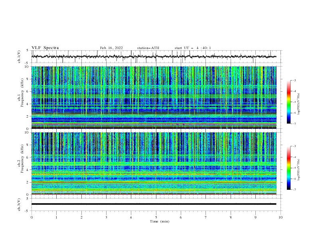Click the 'ch.1(V)' waveform axis label
Screen dimensions: 316x244
19,57
